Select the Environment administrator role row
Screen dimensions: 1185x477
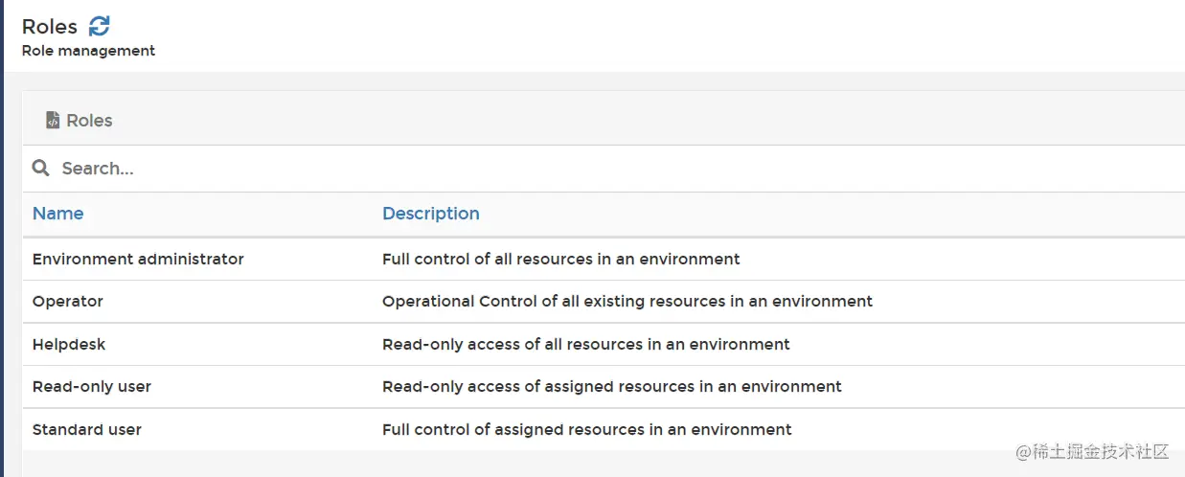click(138, 259)
